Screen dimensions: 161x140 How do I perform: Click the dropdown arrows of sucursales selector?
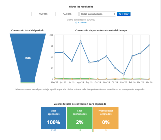point(114,14)
